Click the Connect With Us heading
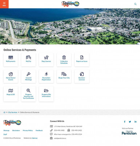Image resolution: width=140 pixels, height=146 pixels. (57, 121)
